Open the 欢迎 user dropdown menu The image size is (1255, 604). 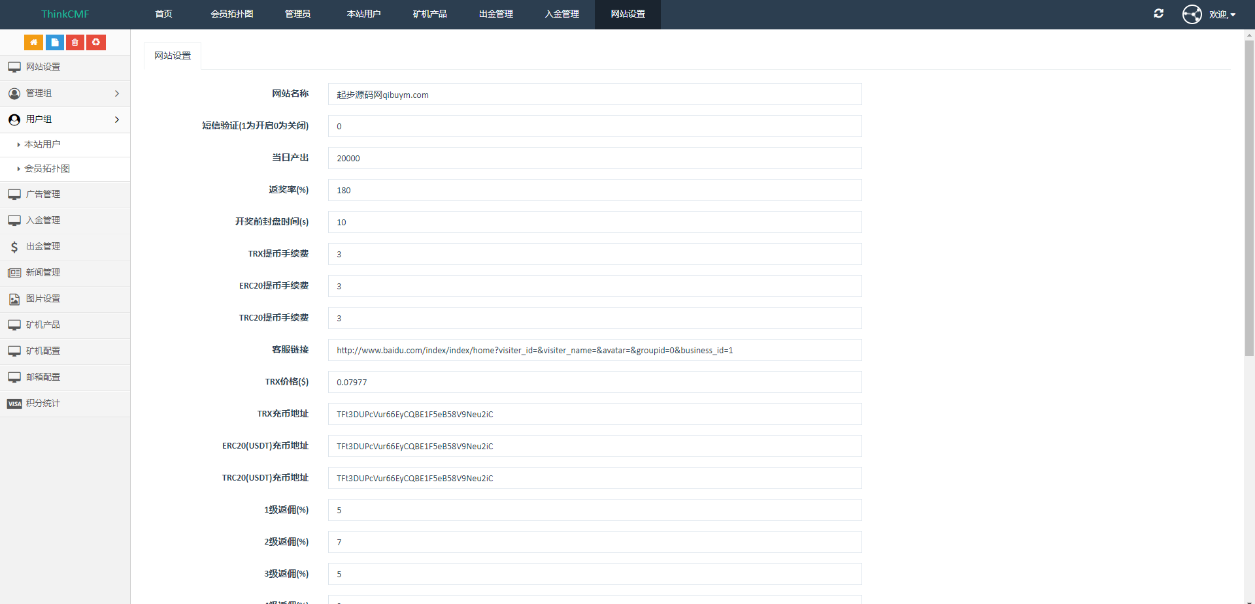coord(1221,14)
